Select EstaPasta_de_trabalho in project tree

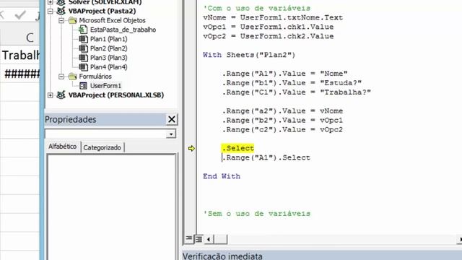[123, 30]
